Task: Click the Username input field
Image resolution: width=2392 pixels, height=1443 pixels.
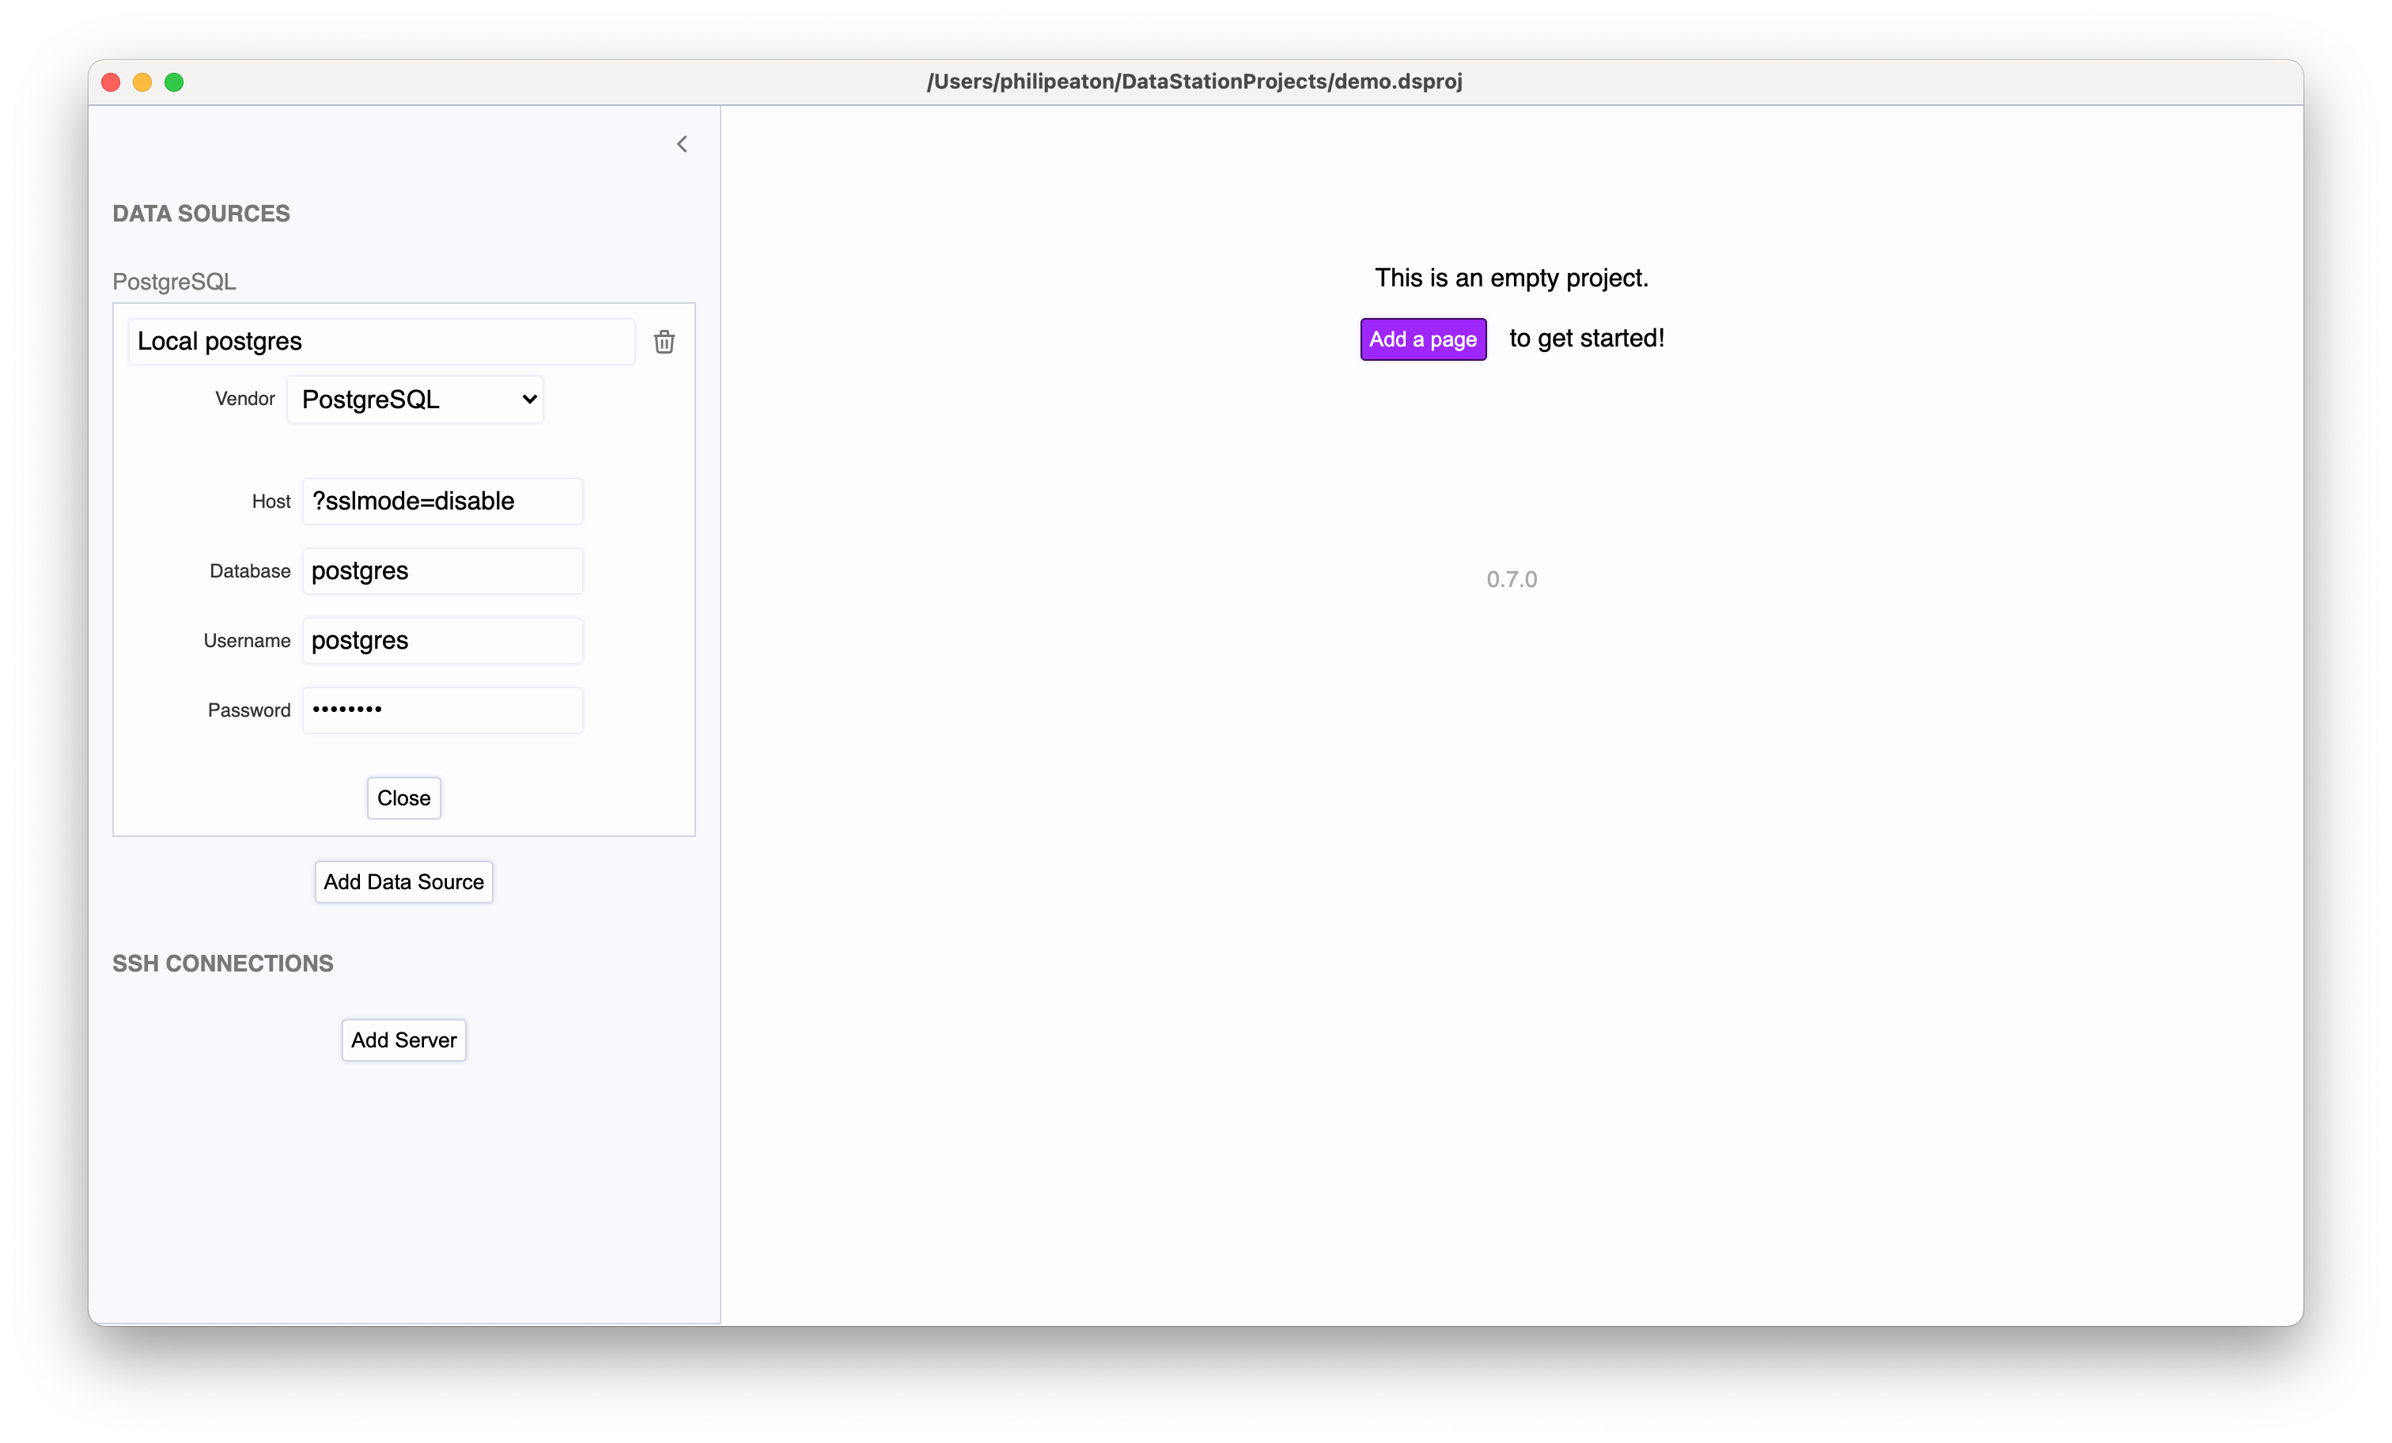Action: point(441,639)
